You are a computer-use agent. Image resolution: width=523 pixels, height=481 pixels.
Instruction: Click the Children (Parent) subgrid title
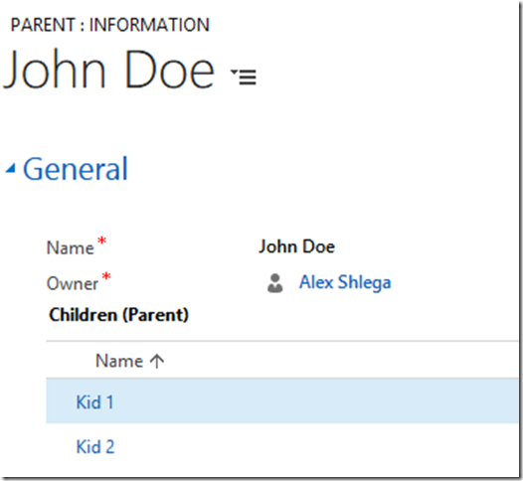click(118, 315)
